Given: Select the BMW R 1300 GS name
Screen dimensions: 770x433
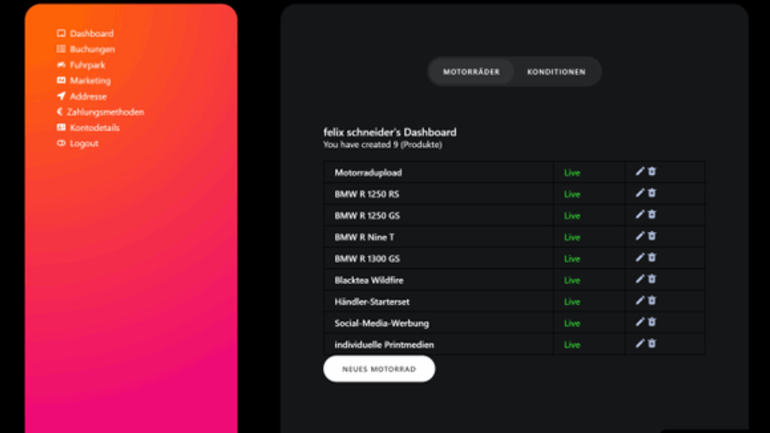Looking at the screenshot, I should point(367,259).
